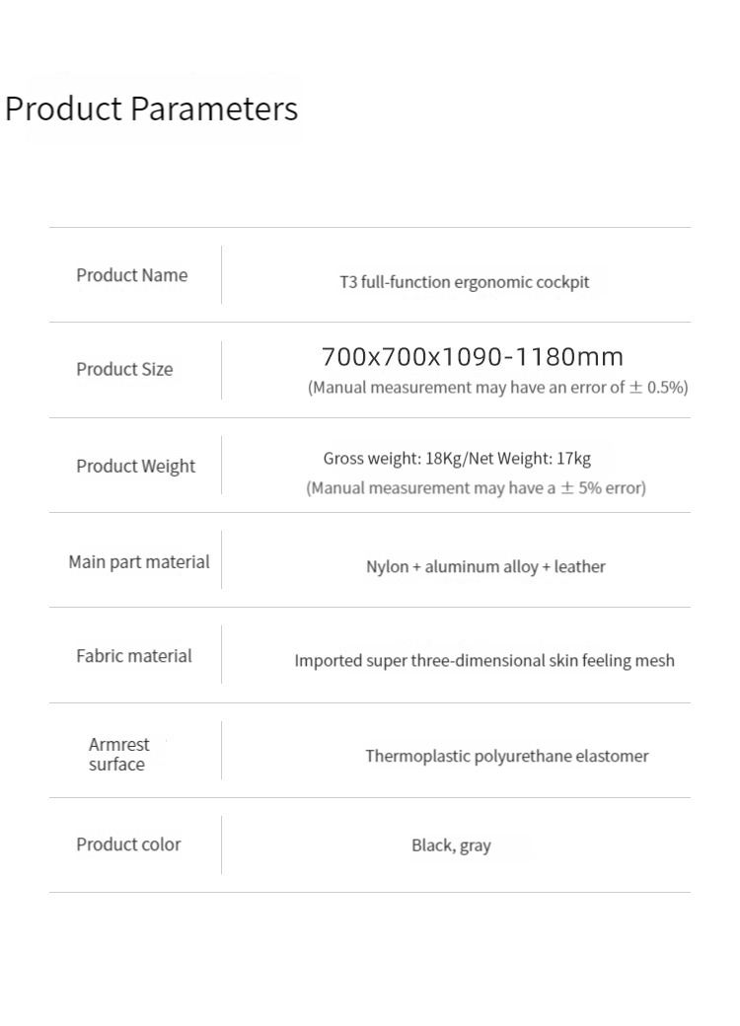740x1026 pixels.
Task: Click the Black, gray color value
Action: 451,845
